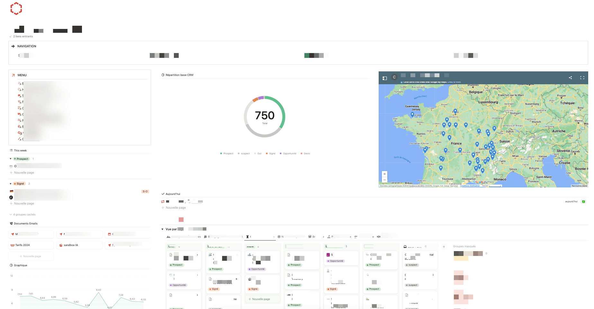Viewport: 594px width, 309px height.
Task: Collapse the Signé group in This week
Action: tap(11, 184)
